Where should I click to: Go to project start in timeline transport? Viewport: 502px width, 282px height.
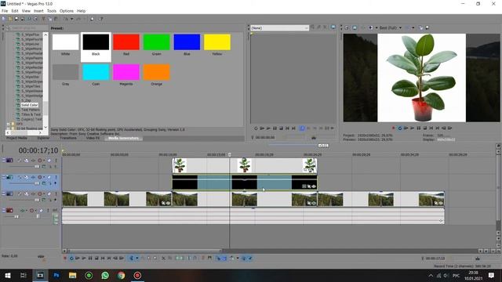(103, 258)
